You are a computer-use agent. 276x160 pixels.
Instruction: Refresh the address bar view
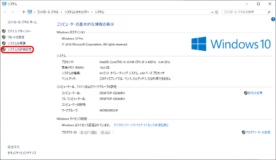tap(216, 12)
